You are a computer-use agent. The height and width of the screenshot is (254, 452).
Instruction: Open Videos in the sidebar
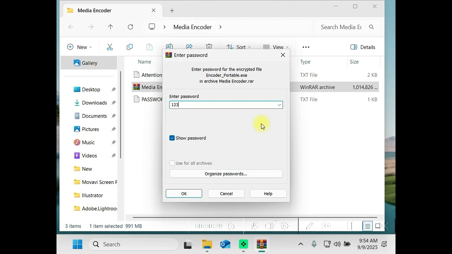click(x=89, y=156)
